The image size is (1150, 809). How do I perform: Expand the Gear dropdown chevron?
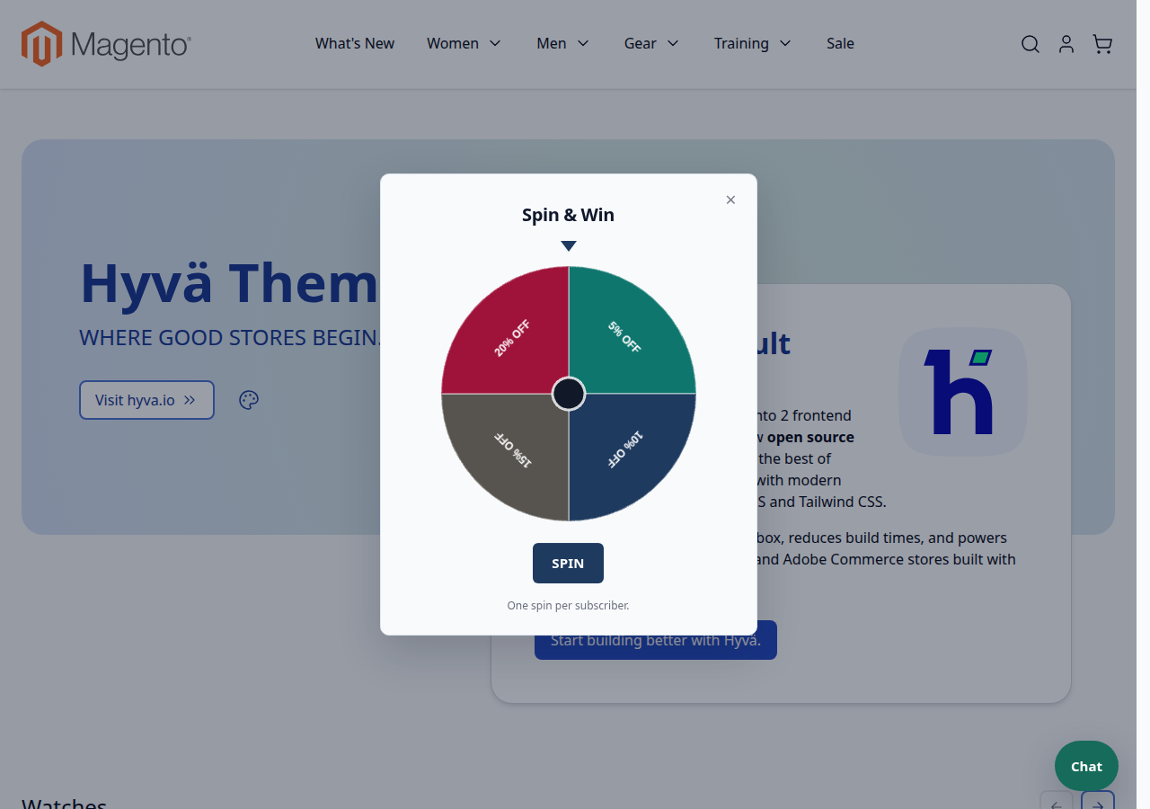672,43
